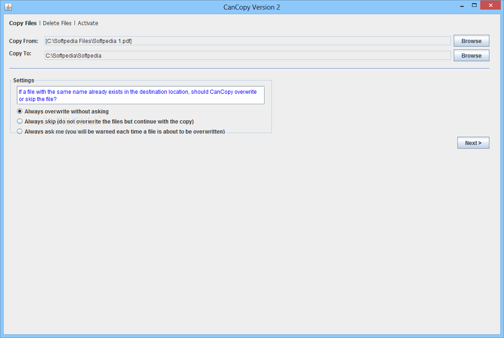Click the Next > button
The width and height of the screenshot is (504, 338).
click(473, 143)
